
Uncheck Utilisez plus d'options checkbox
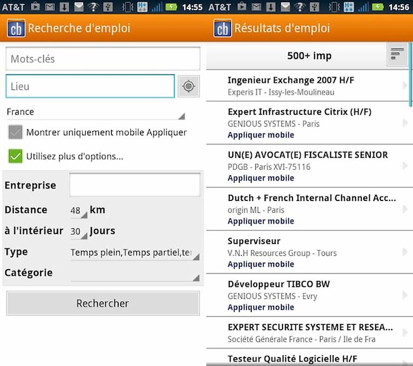tap(15, 156)
